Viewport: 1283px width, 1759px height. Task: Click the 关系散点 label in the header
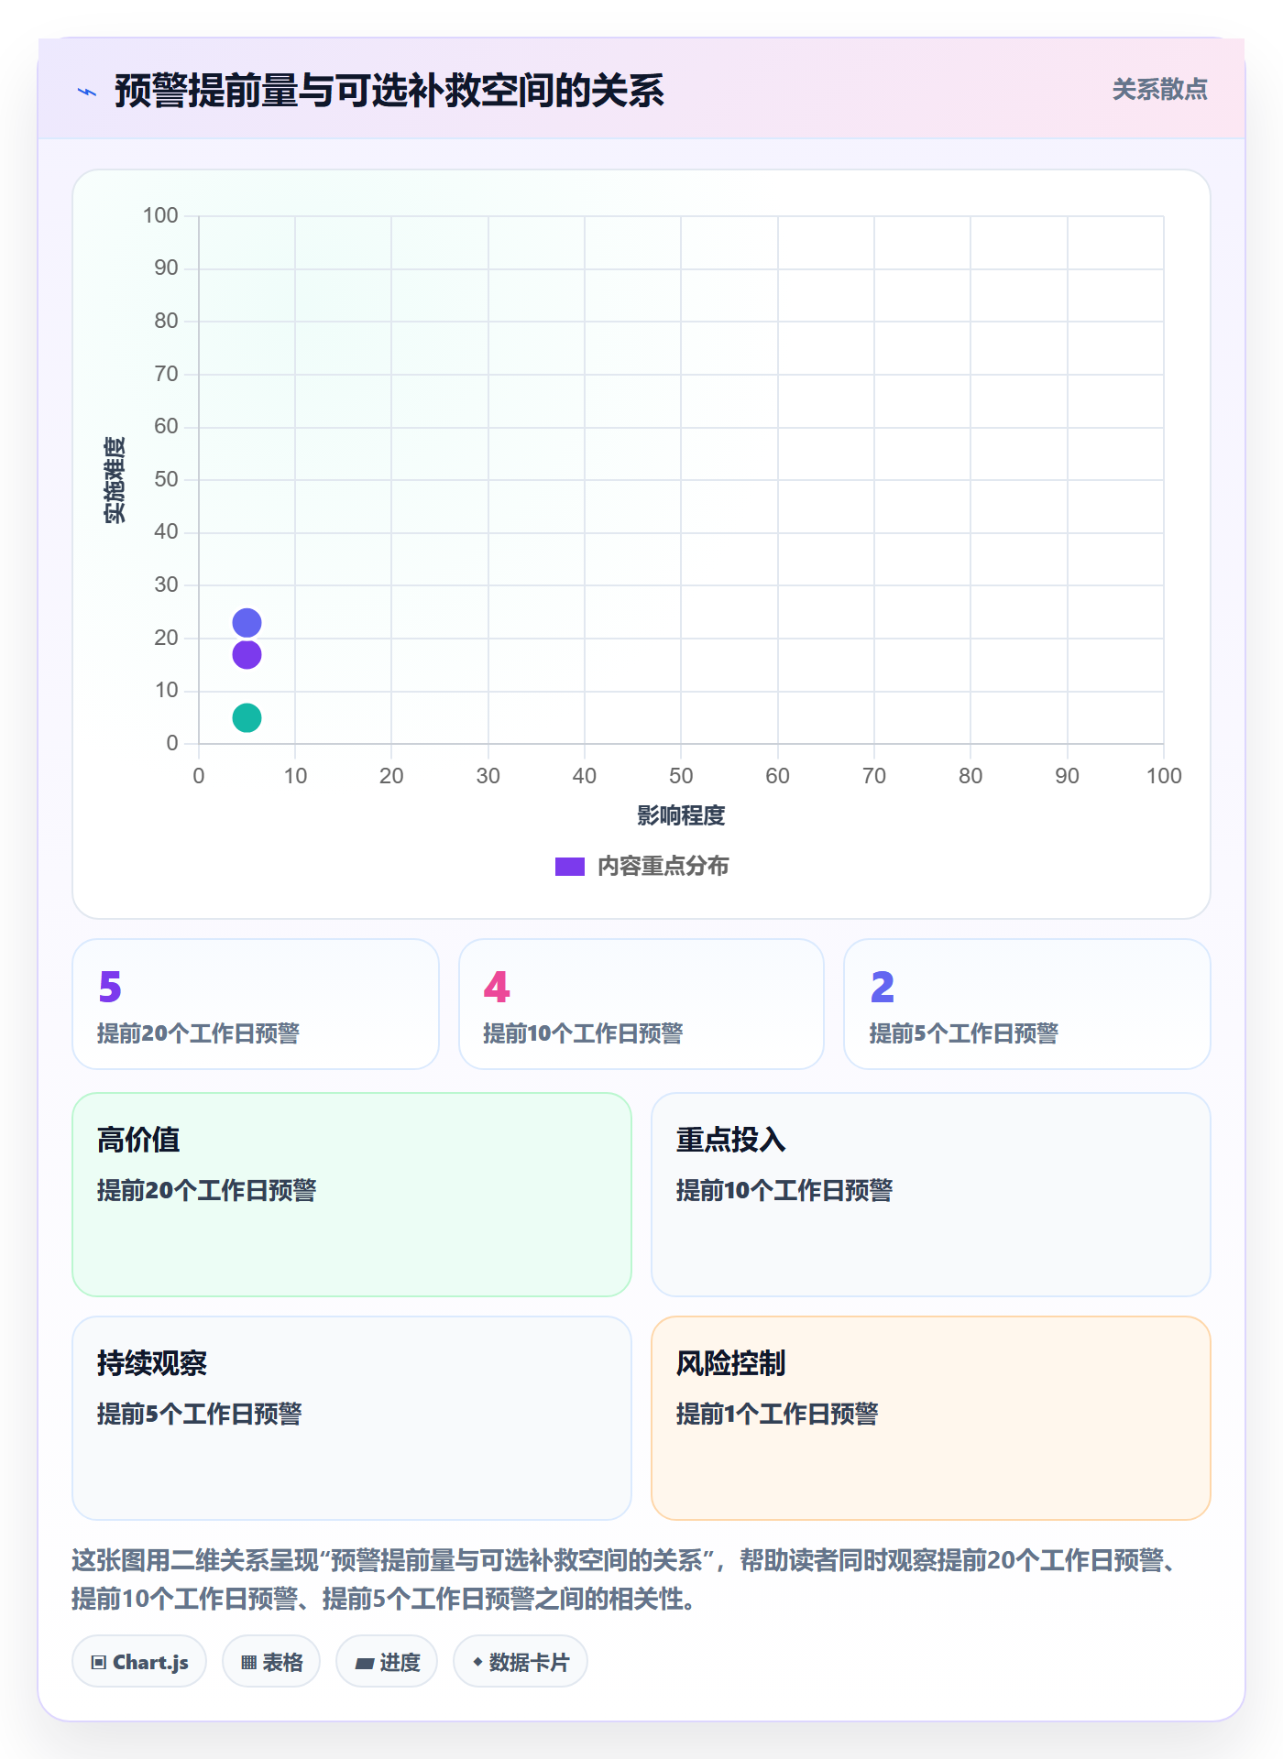coord(1159,90)
